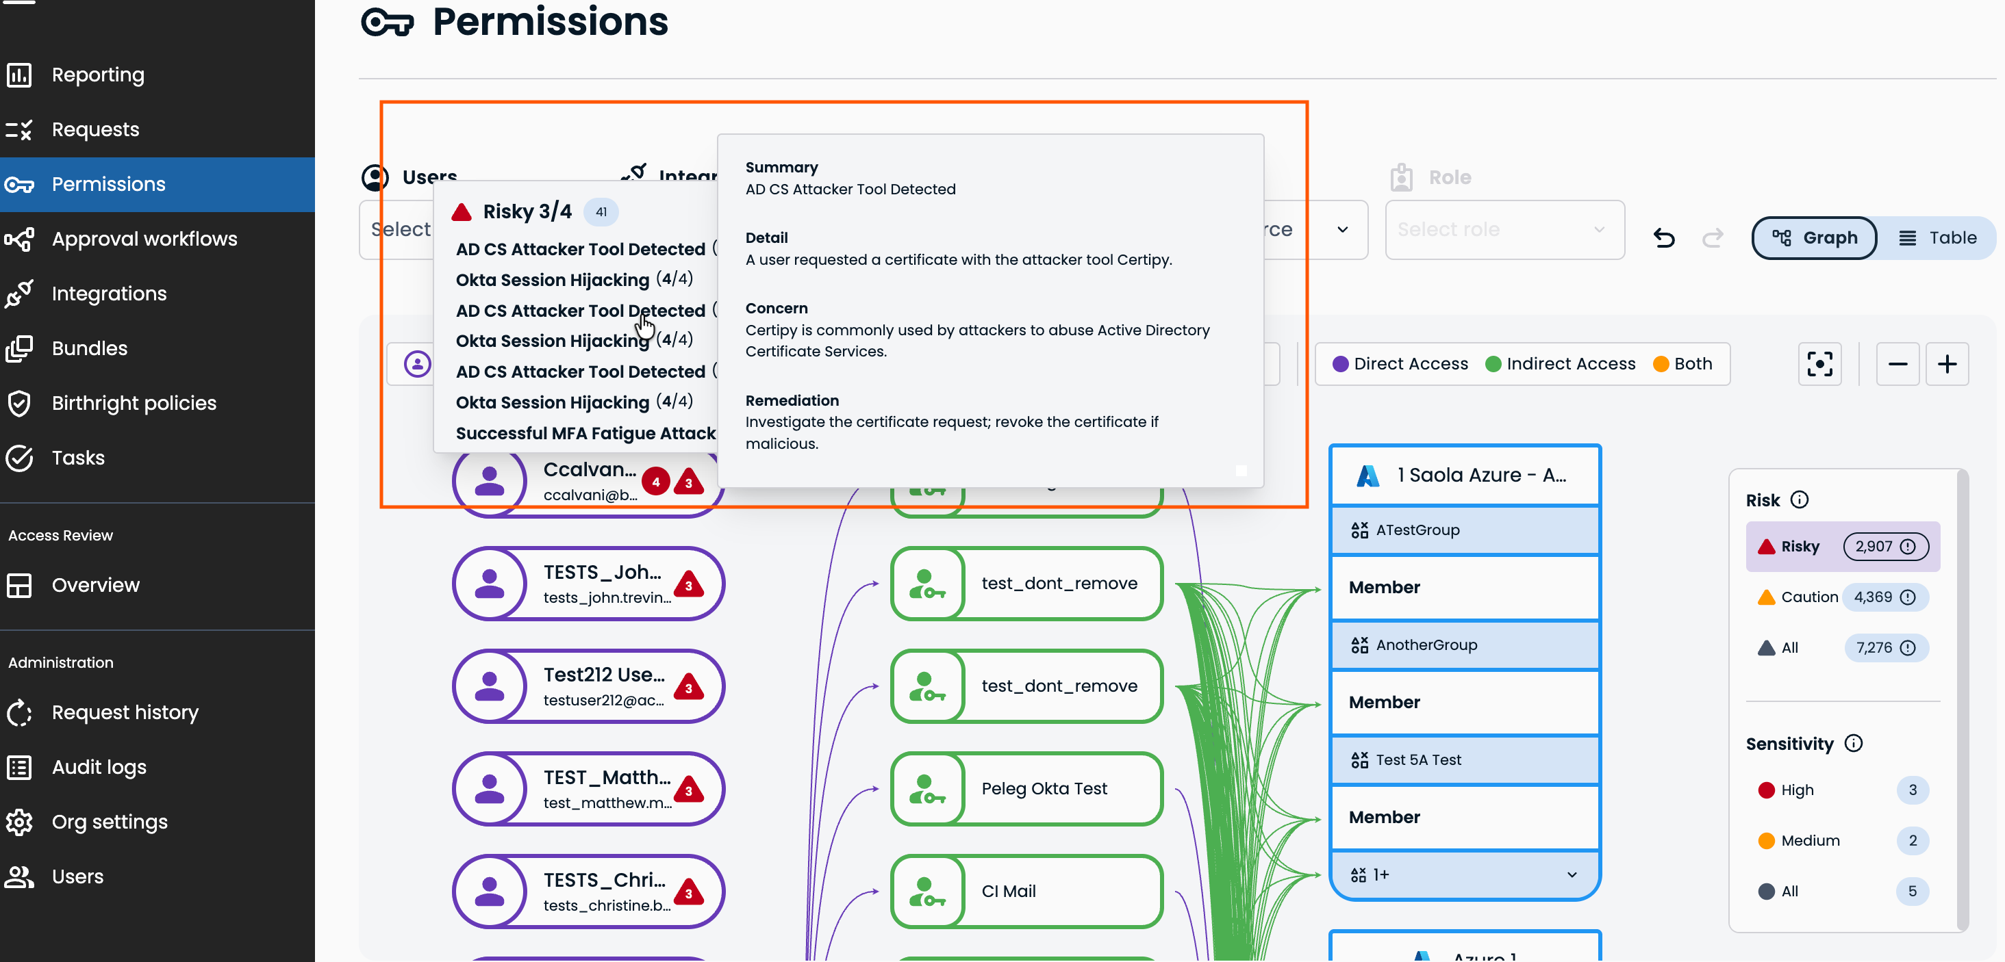The height and width of the screenshot is (962, 2005).
Task: Click the Peleg Okta Test account icon
Action: pos(927,790)
